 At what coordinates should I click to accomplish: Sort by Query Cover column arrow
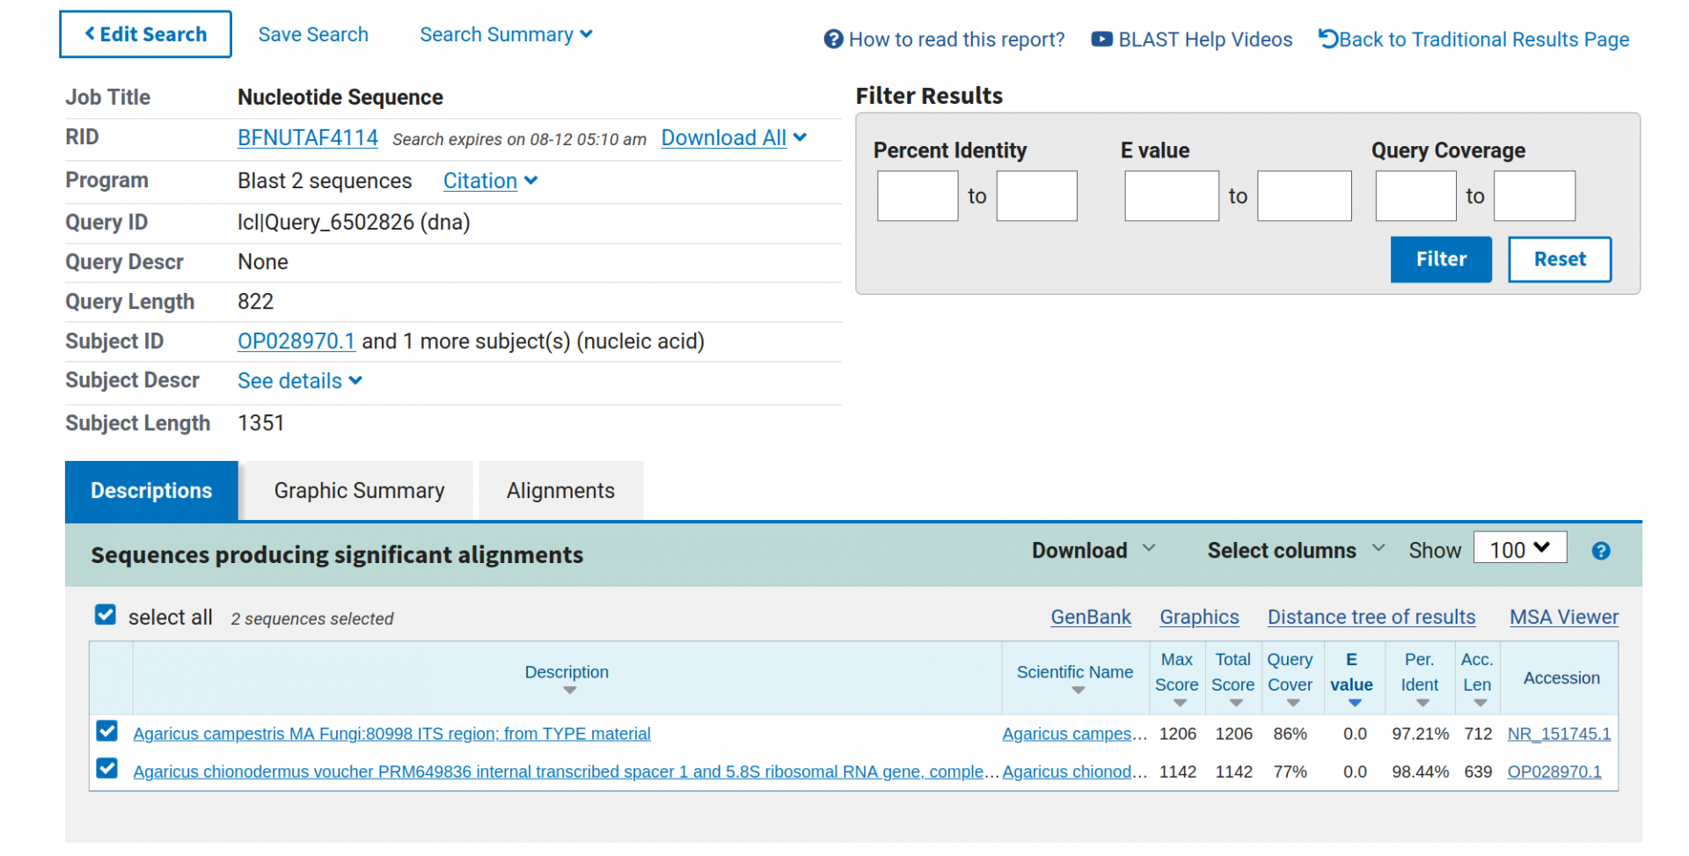1292,703
